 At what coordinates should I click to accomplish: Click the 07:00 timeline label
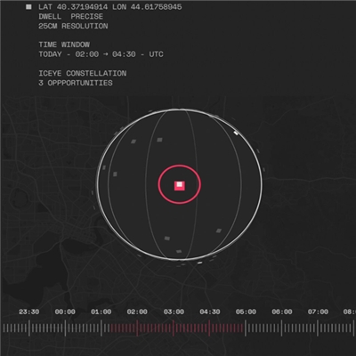pyautogui.click(x=318, y=311)
